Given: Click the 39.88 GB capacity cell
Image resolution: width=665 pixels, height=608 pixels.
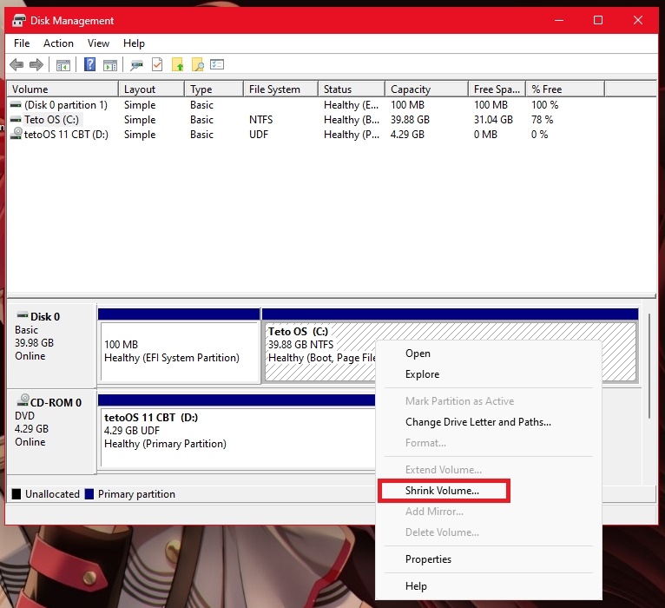Looking at the screenshot, I should (x=410, y=120).
